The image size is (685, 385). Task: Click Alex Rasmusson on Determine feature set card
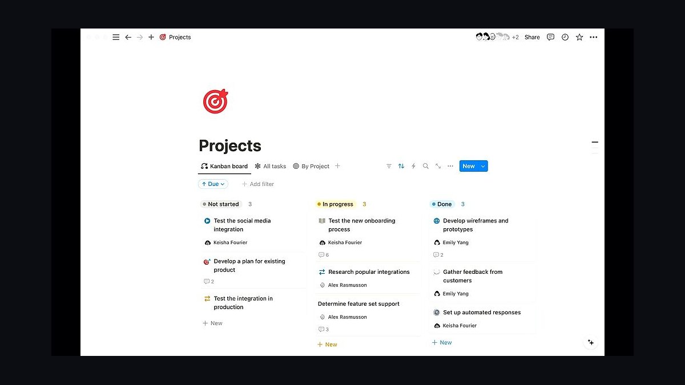click(343, 317)
